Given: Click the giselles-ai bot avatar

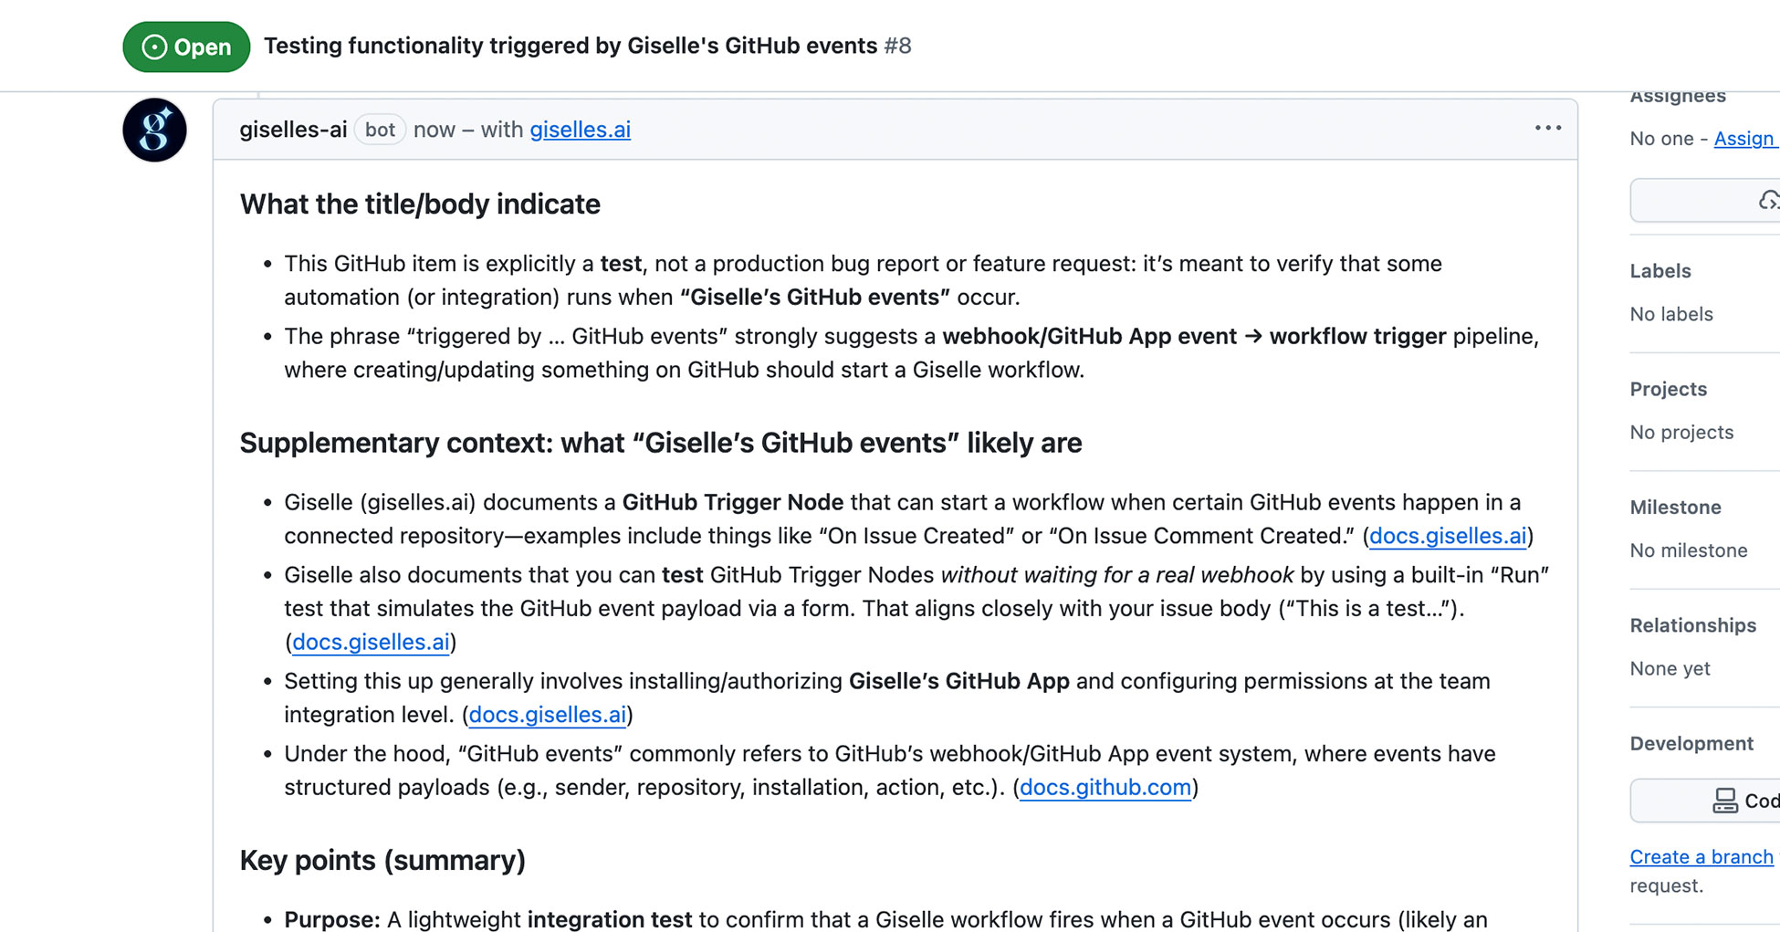Looking at the screenshot, I should [154, 130].
